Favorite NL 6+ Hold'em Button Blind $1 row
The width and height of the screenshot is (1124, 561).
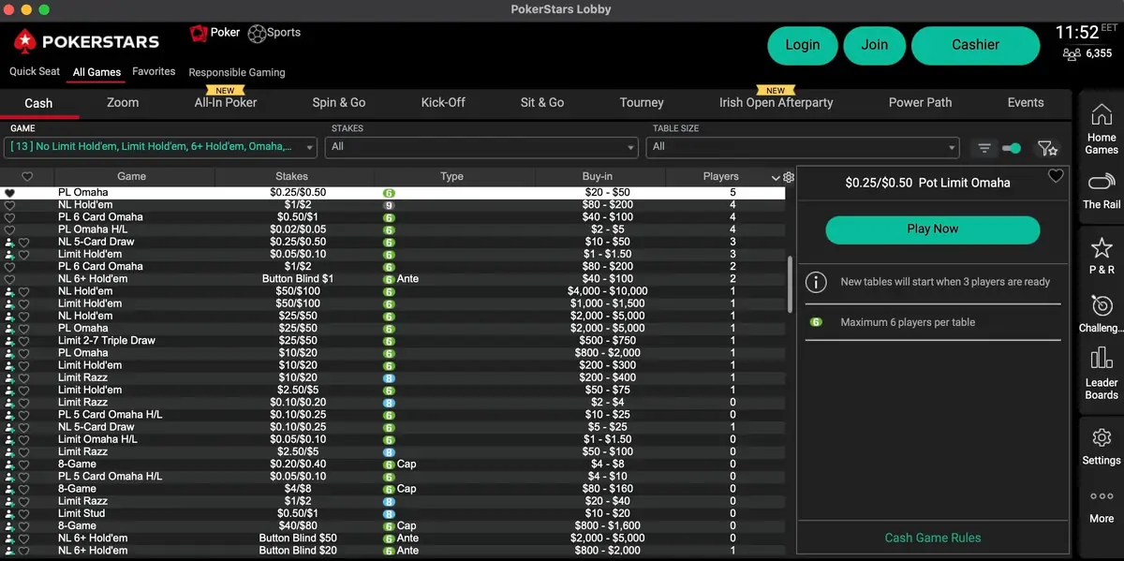click(x=9, y=278)
